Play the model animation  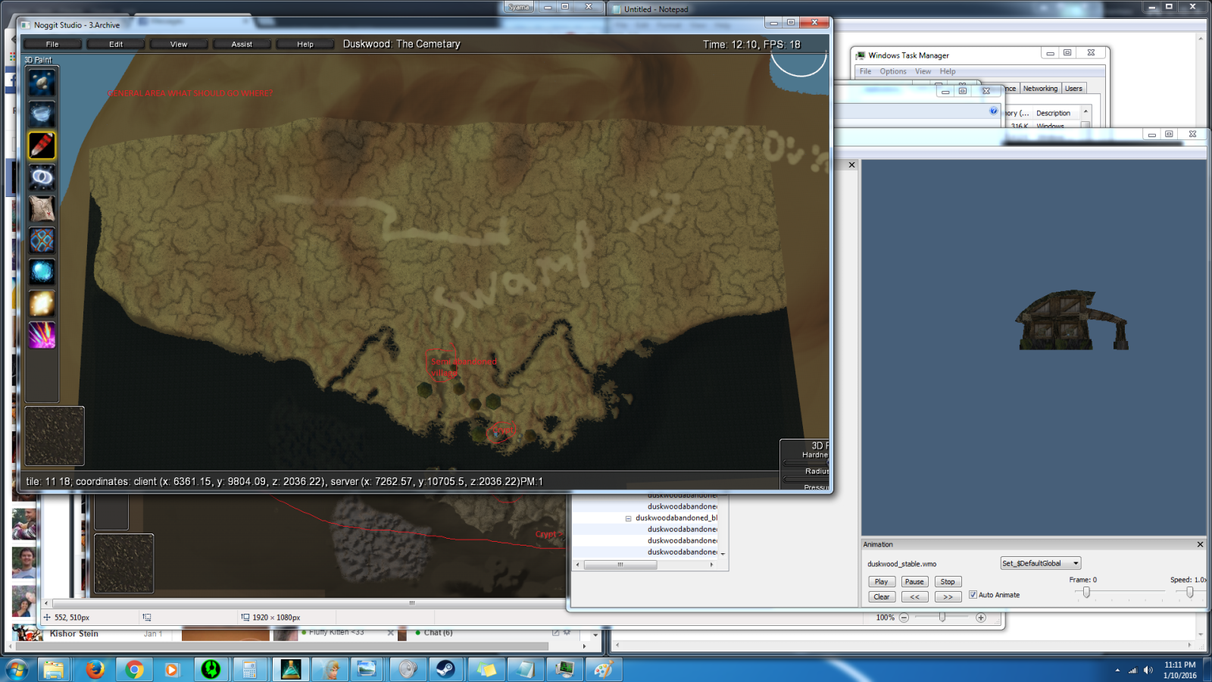click(882, 582)
